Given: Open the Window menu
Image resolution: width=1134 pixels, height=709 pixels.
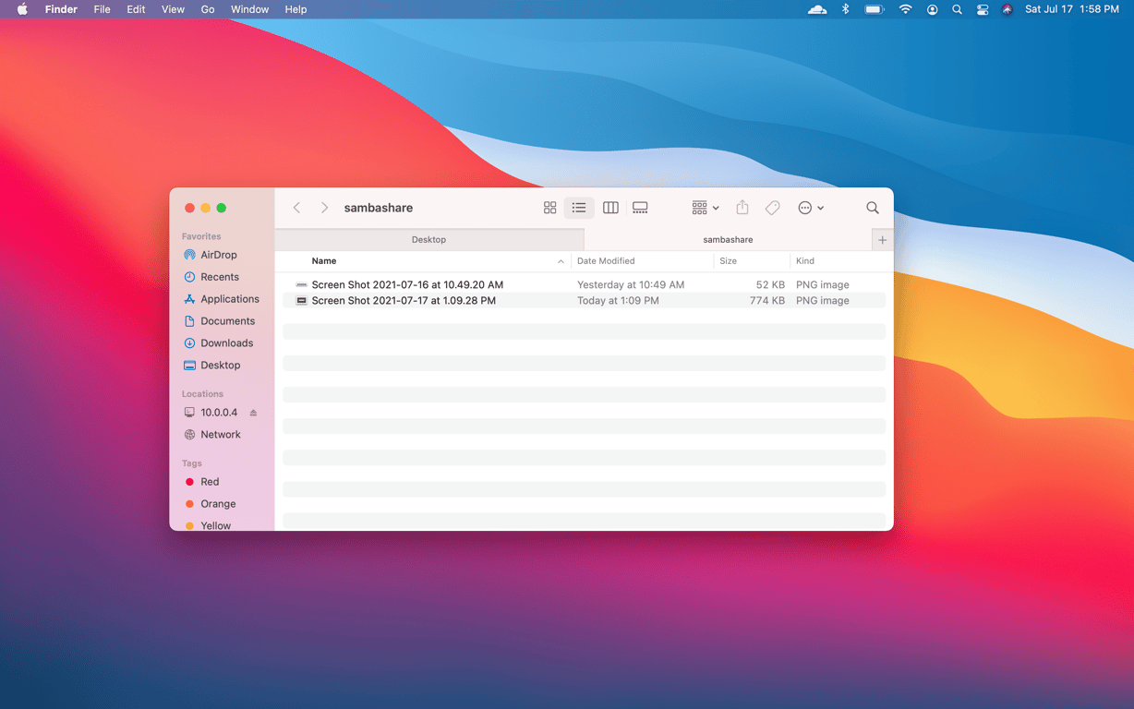Looking at the screenshot, I should coord(249,9).
